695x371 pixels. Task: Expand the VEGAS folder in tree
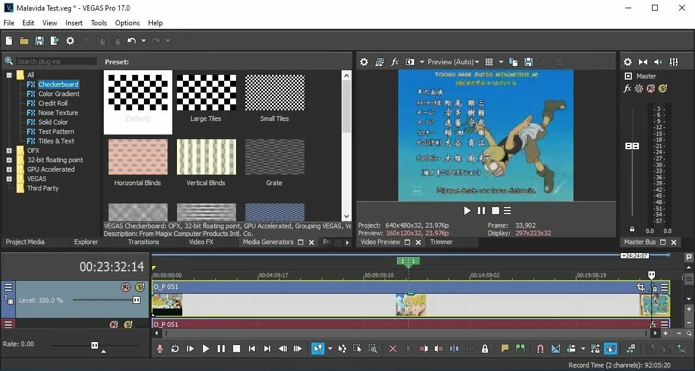coord(9,179)
